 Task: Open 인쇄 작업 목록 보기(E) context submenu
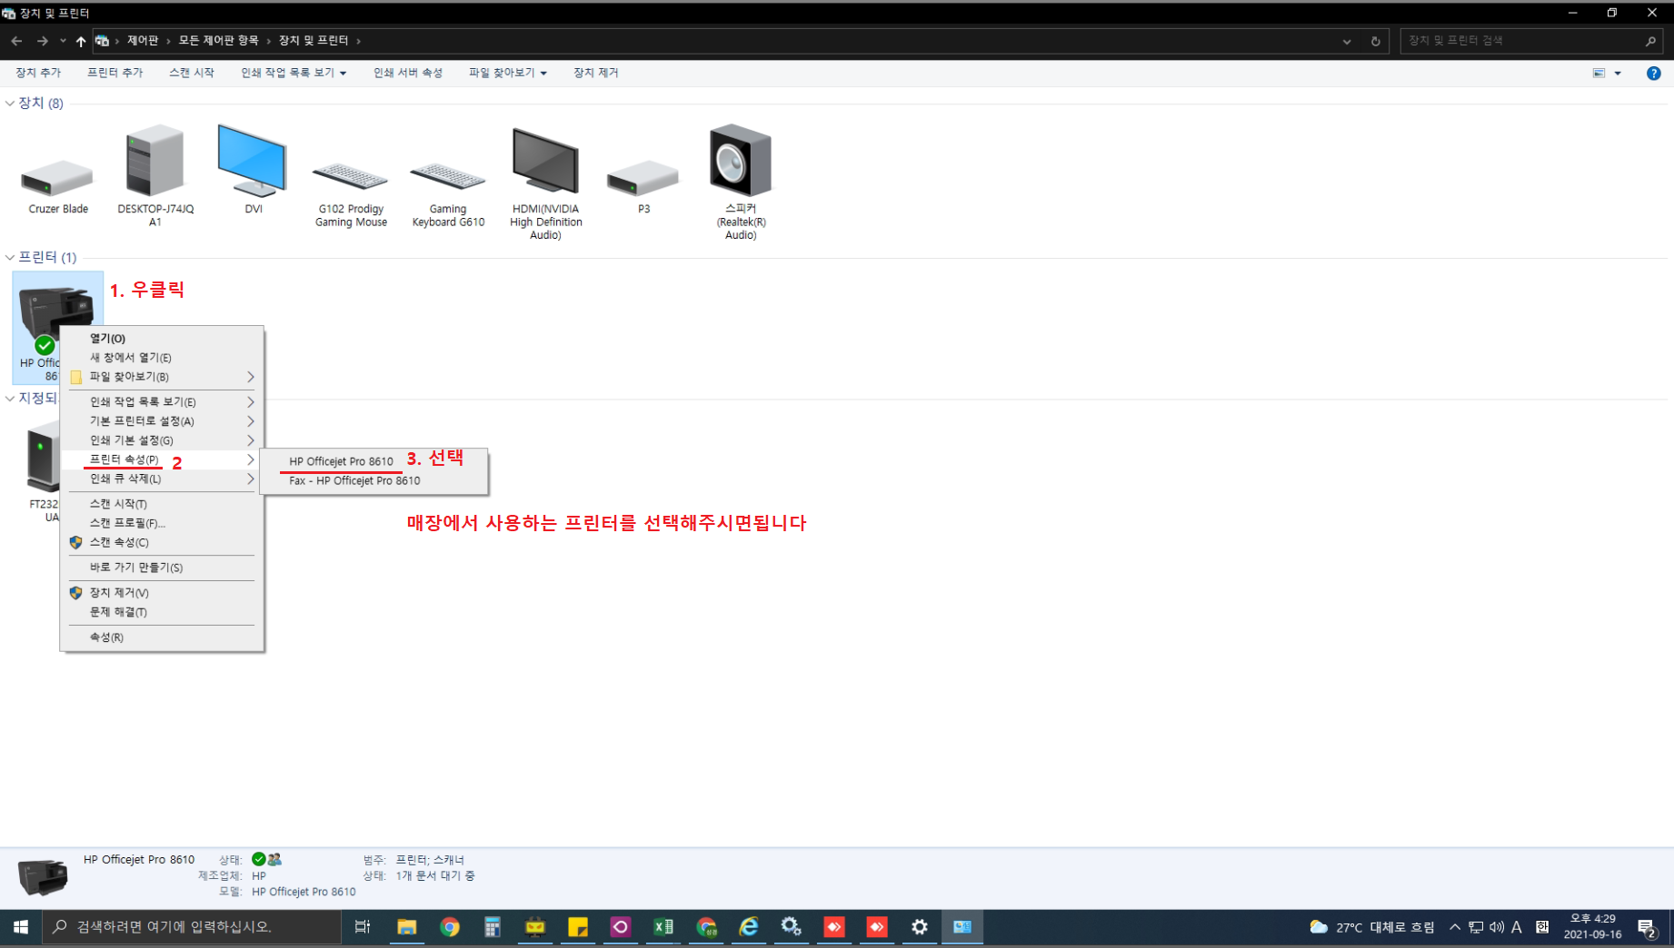pos(162,402)
